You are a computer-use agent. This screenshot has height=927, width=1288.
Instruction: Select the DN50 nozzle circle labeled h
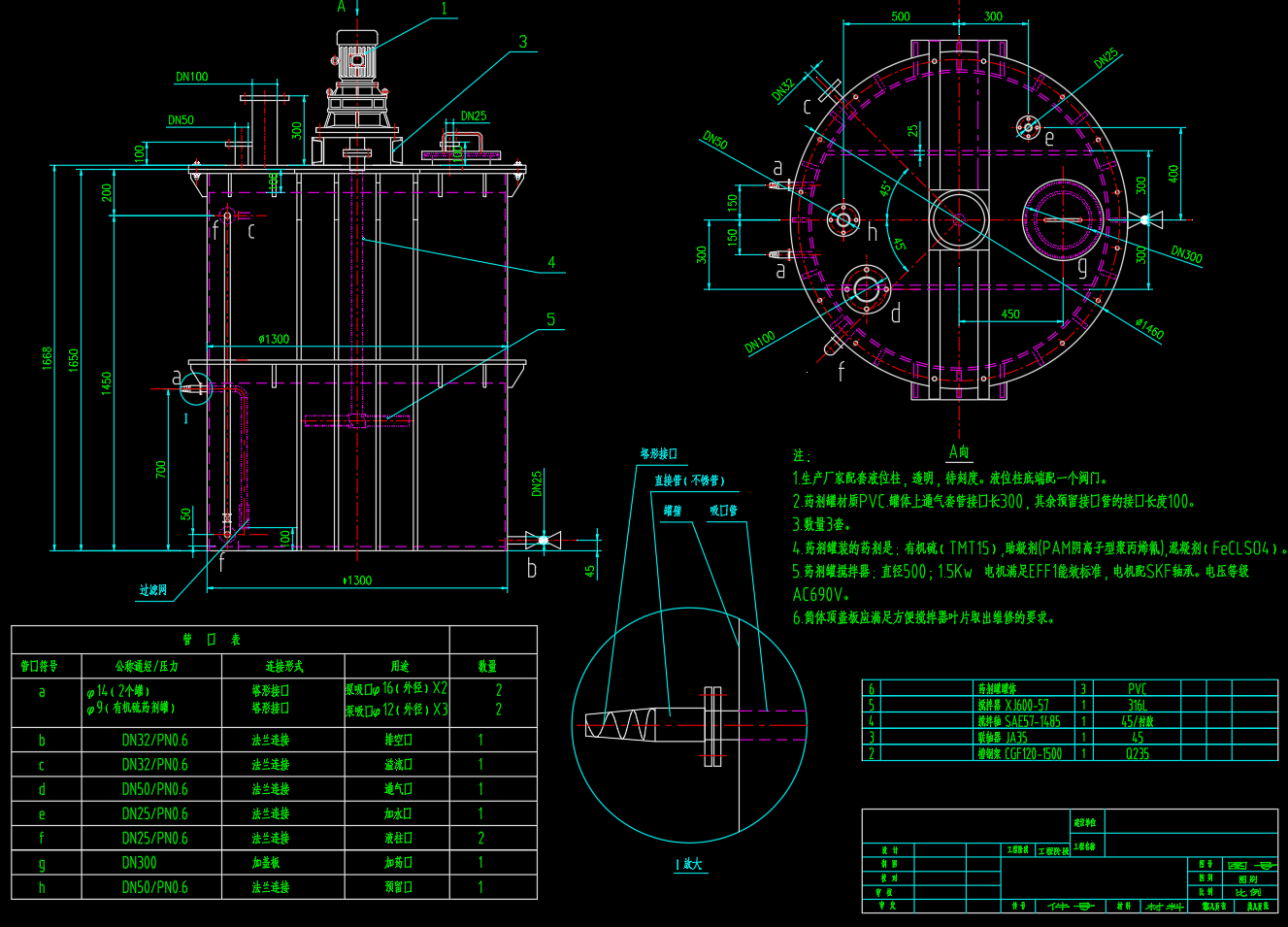[842, 220]
